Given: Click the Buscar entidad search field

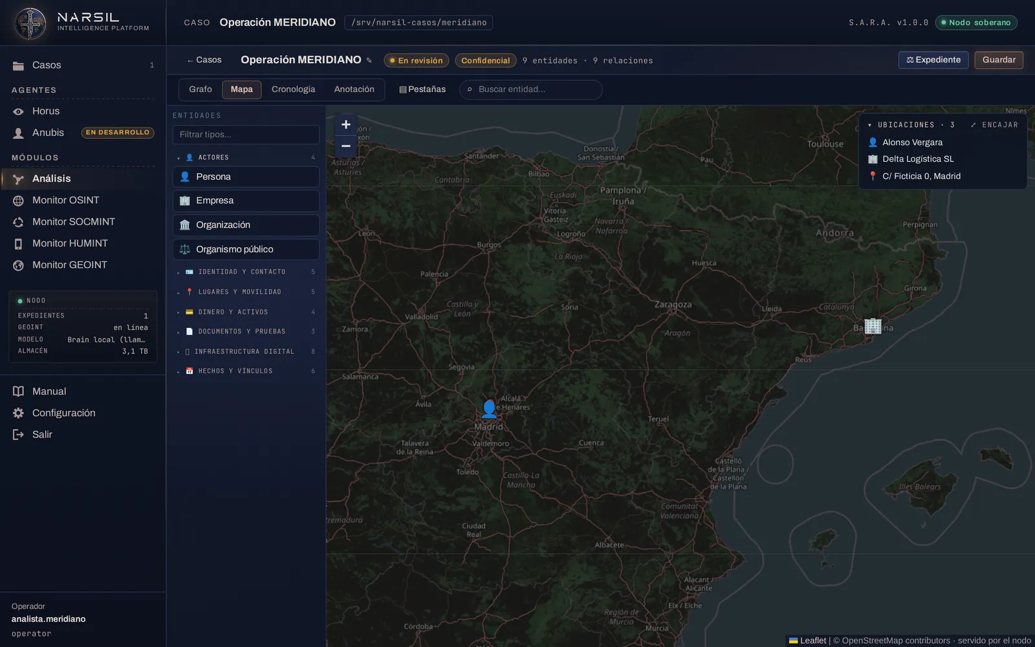Looking at the screenshot, I should [531, 89].
